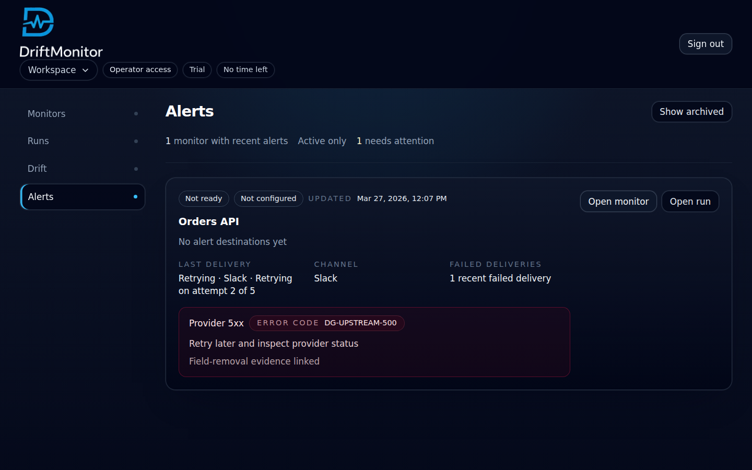Select the Monitors section in sidebar
This screenshot has width=752, height=470.
coord(46,113)
